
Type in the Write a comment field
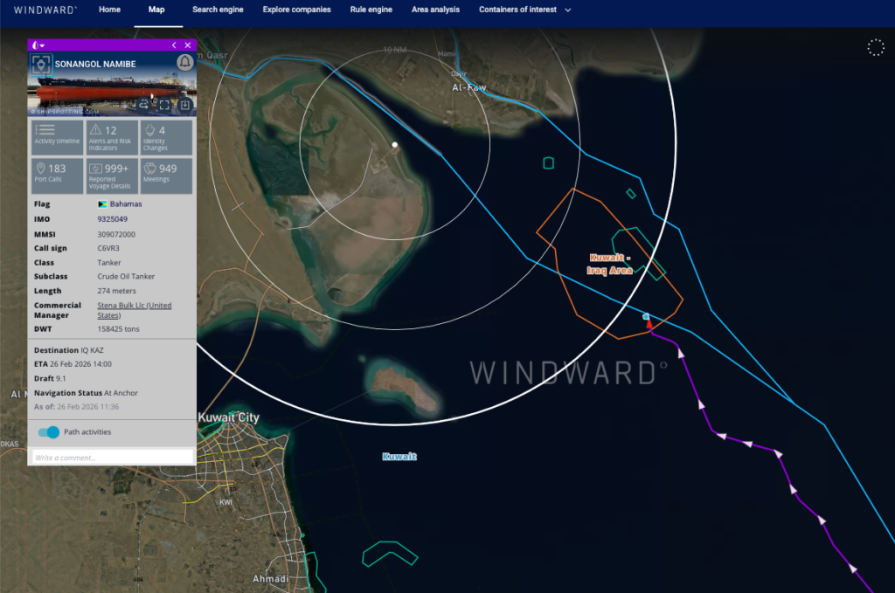111,456
